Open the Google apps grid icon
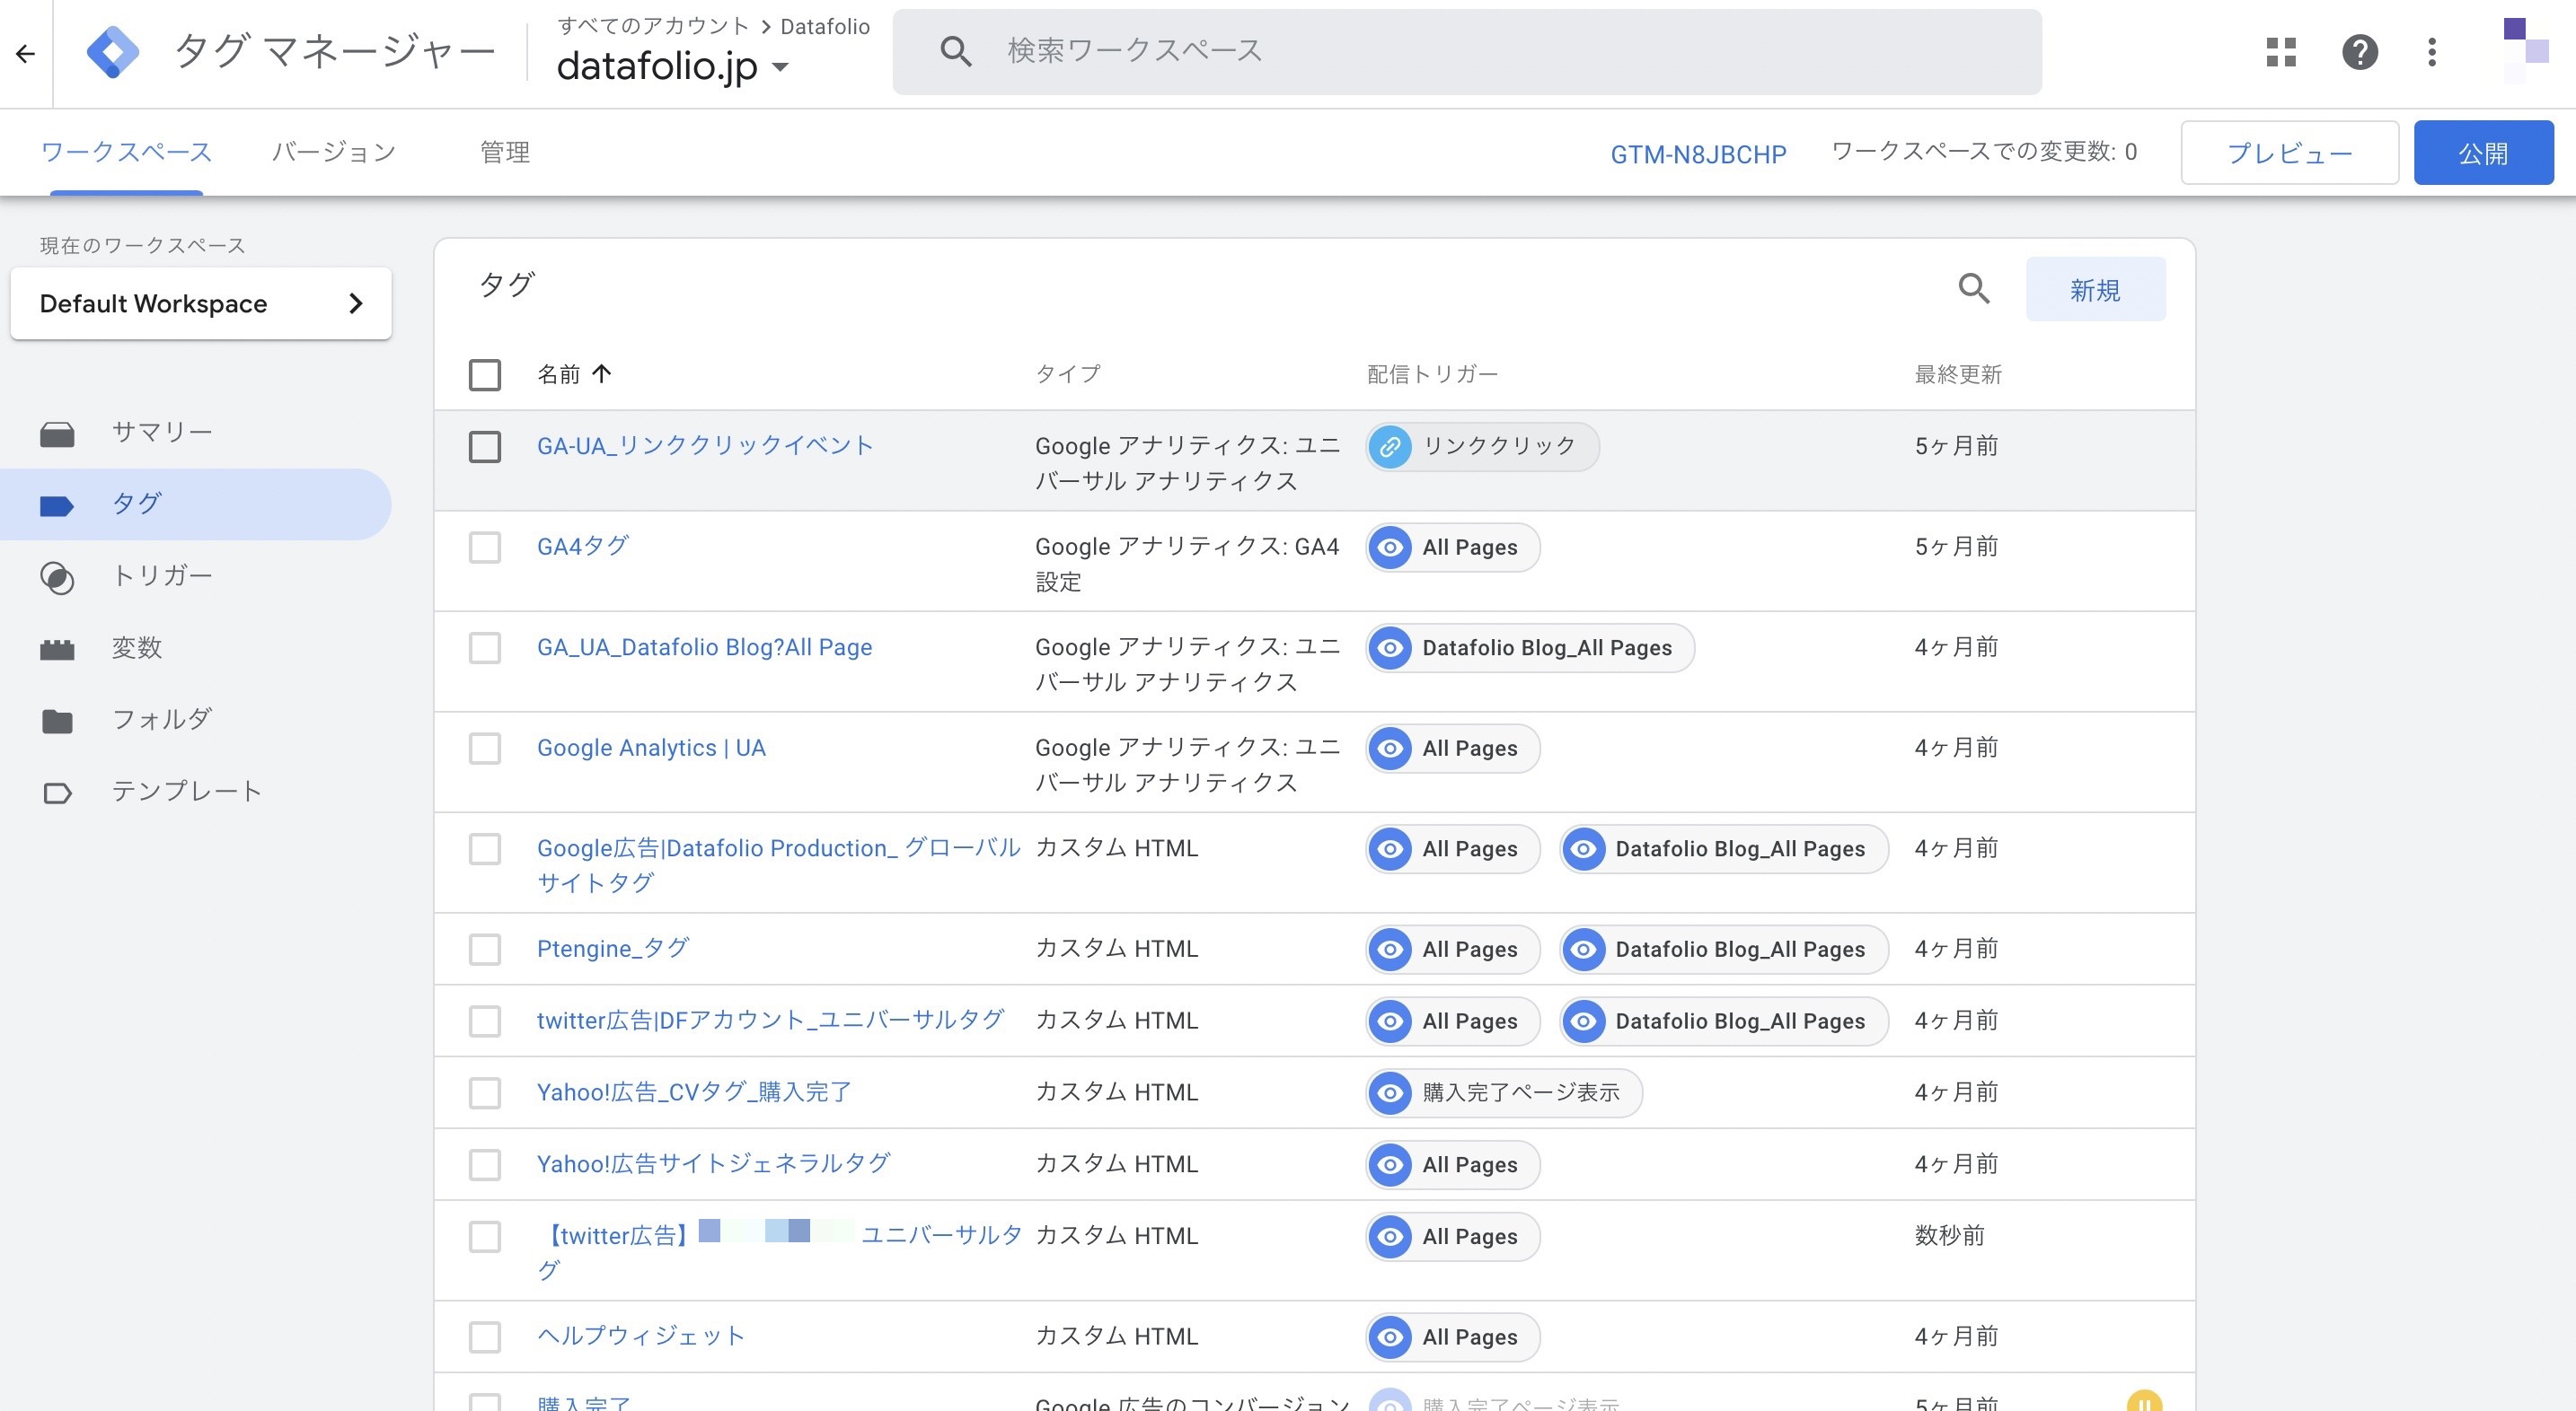2576x1411 pixels. (2281, 52)
